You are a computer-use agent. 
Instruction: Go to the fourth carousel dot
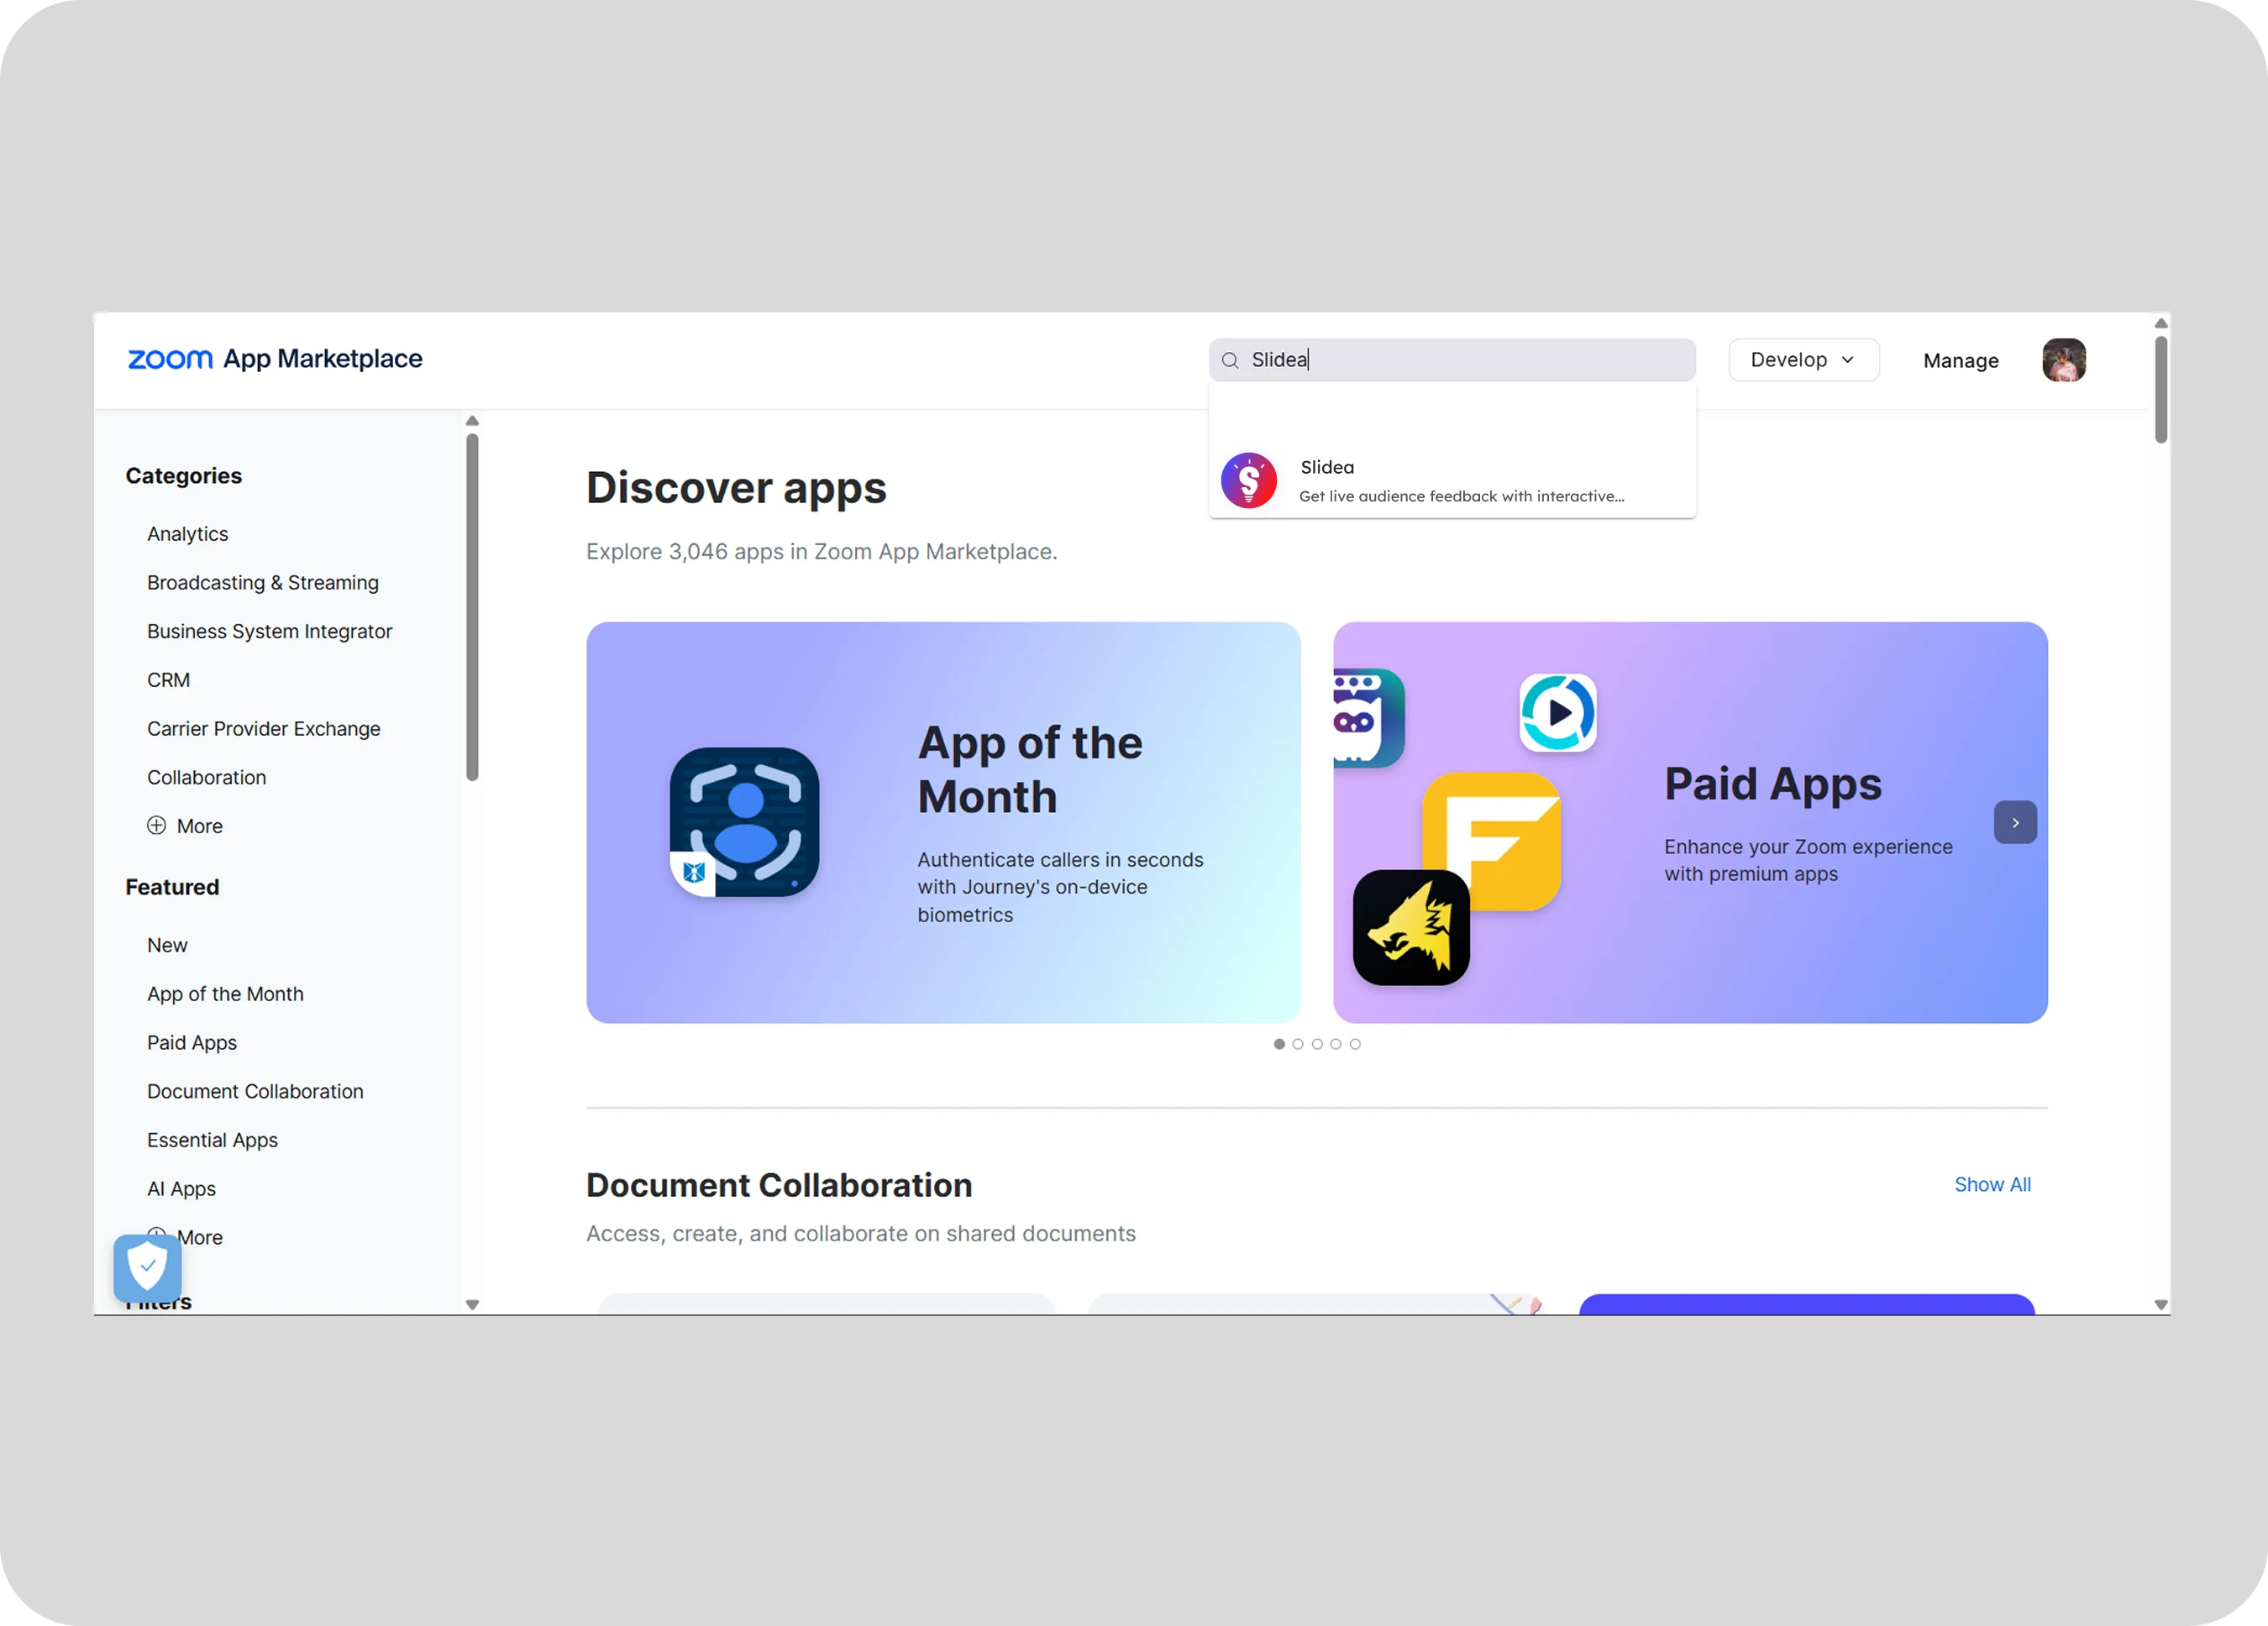[x=1336, y=1044]
